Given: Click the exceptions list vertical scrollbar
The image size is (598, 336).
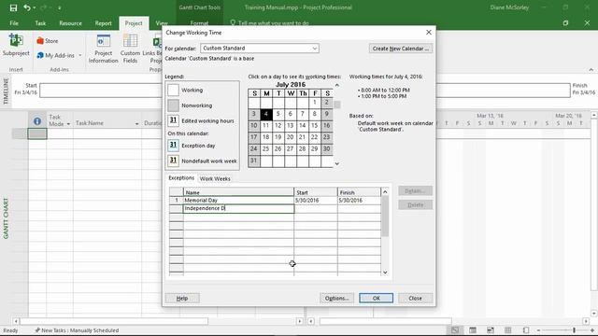Looking at the screenshot, I should (x=385, y=217).
